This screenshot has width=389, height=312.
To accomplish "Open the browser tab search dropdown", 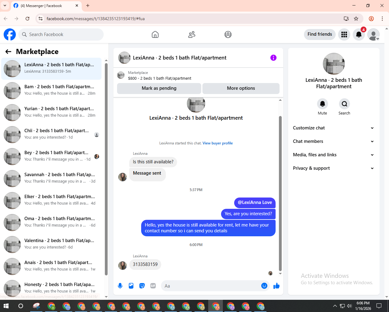I will click(x=5, y=5).
